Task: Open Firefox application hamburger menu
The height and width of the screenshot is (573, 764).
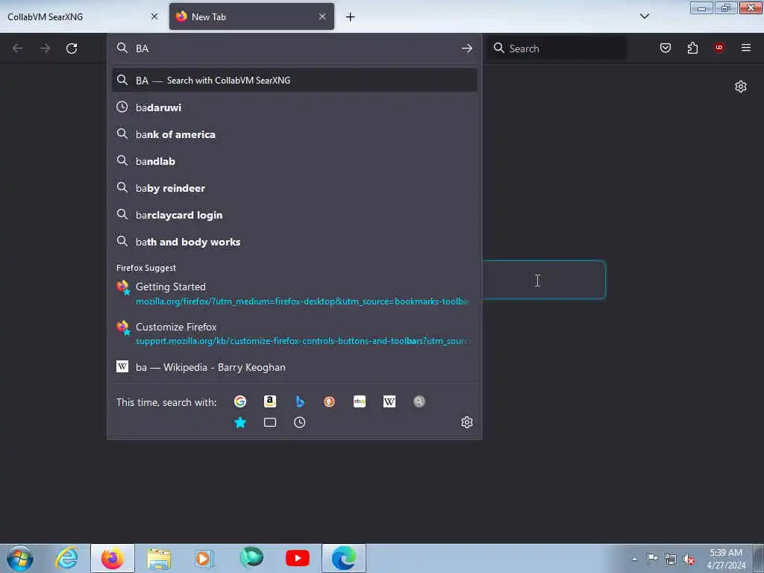Action: coord(746,48)
